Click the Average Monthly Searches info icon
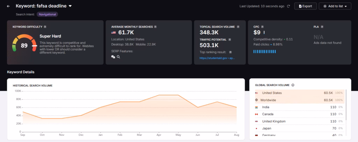The width and height of the screenshot is (358, 142). click(x=155, y=27)
